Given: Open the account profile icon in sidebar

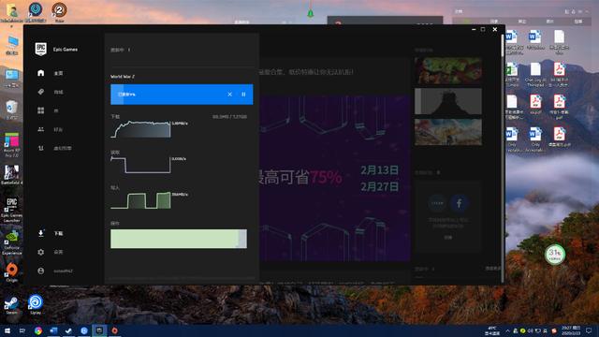Looking at the screenshot, I should (41, 271).
